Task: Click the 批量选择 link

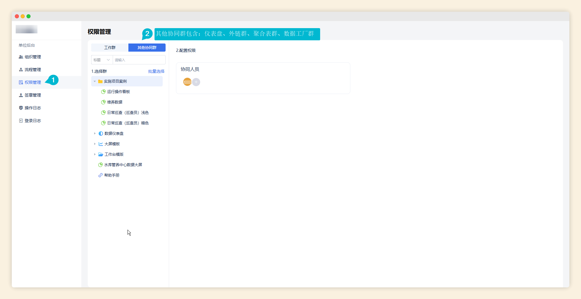Action: click(156, 71)
